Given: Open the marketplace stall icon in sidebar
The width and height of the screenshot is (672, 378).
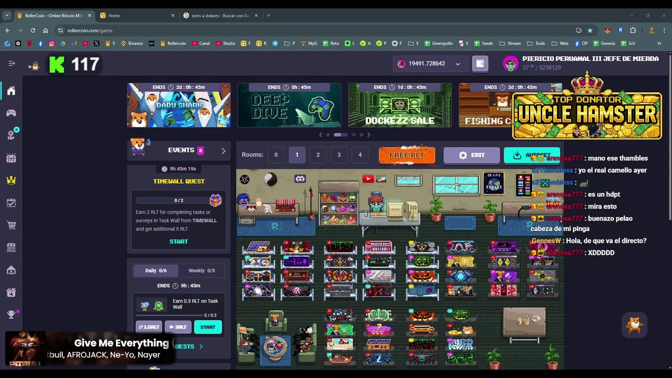Looking at the screenshot, I should (x=11, y=247).
